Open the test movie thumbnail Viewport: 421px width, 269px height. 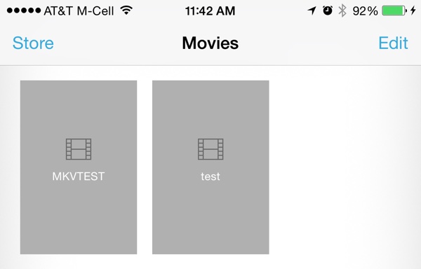[x=210, y=167]
